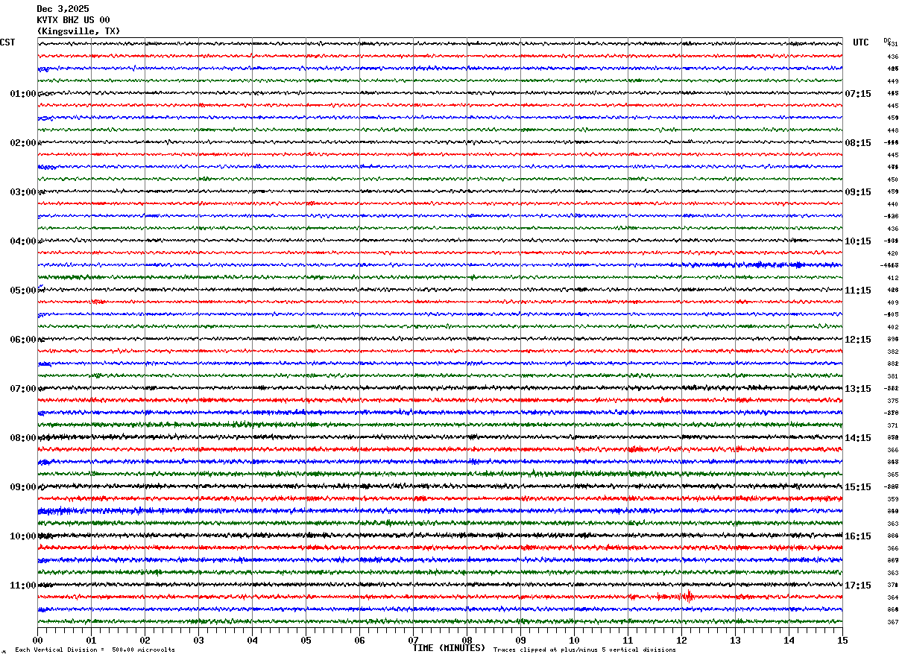Click the minute tick label '15'
The width and height of the screenshot is (902, 660).
click(842, 640)
